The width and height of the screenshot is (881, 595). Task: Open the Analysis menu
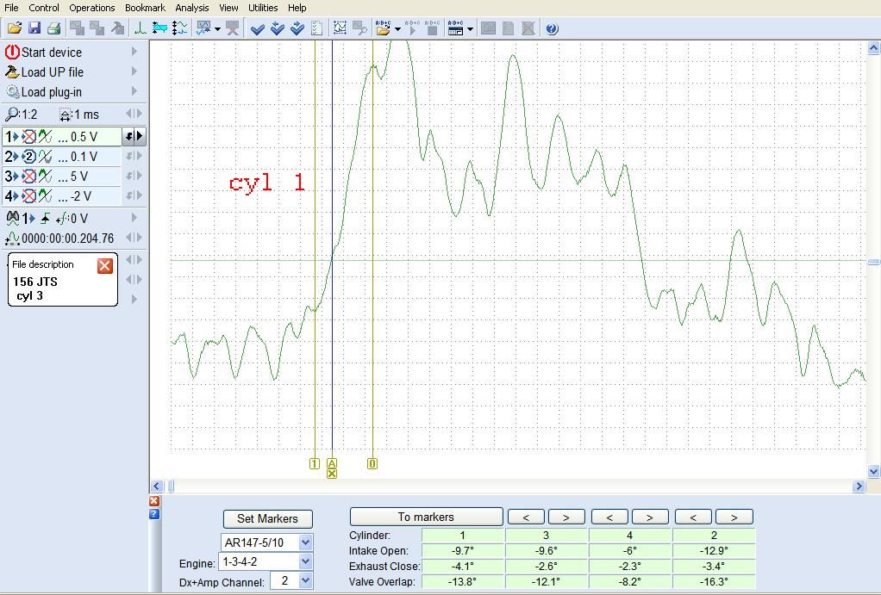(192, 8)
